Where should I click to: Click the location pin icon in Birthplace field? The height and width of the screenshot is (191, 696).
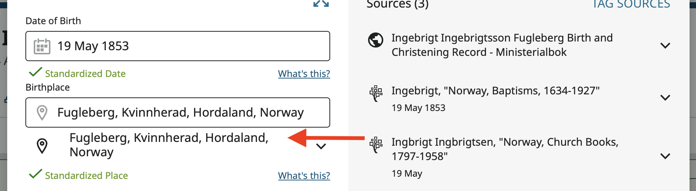click(42, 112)
